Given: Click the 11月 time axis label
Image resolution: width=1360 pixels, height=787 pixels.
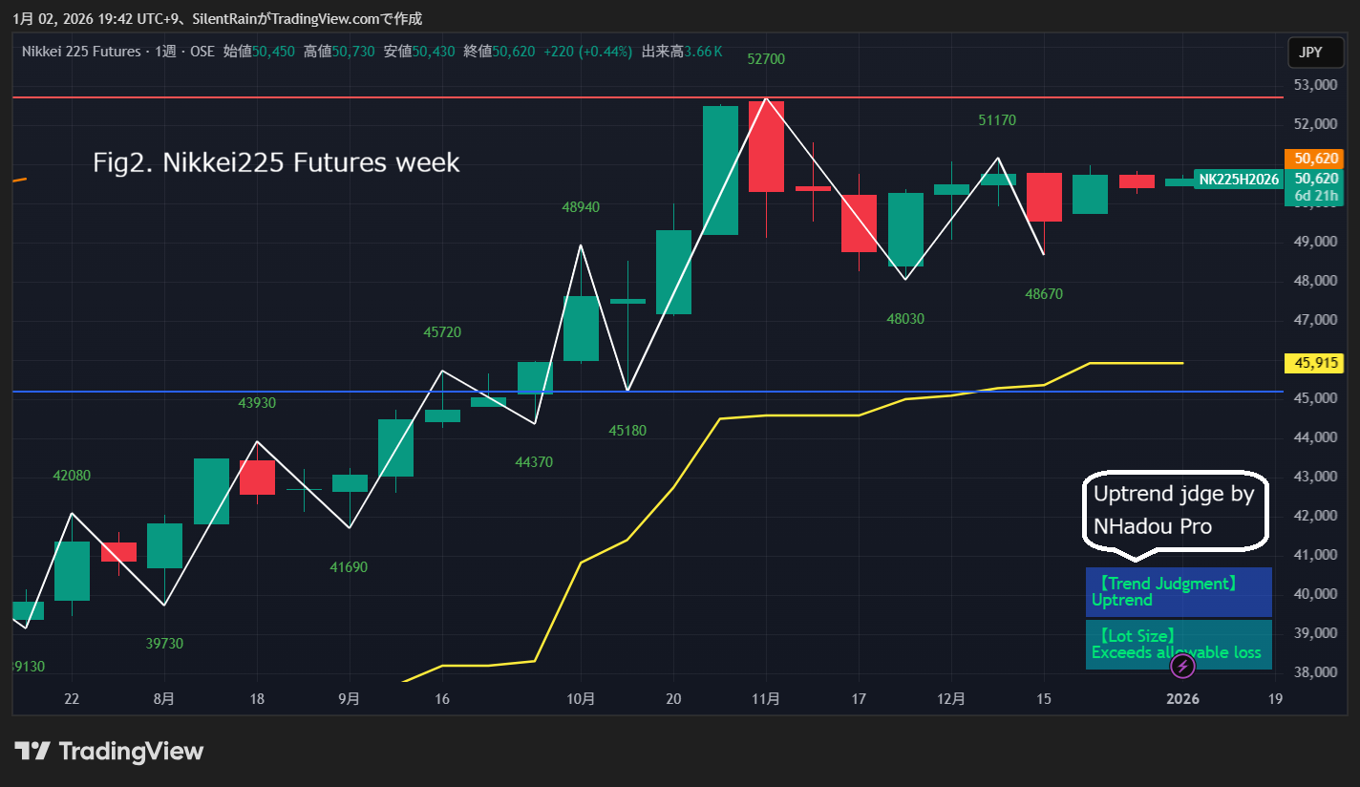Looking at the screenshot, I should pyautogui.click(x=766, y=699).
